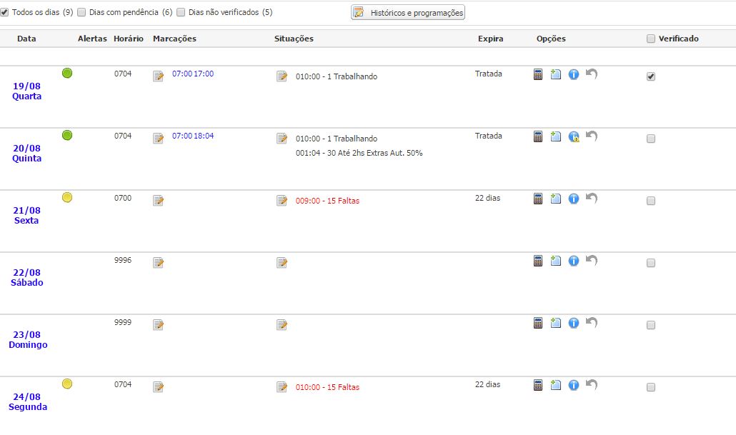This screenshot has height=435, width=736.
Task: Open the info icon for 21/08
Action: click(573, 199)
